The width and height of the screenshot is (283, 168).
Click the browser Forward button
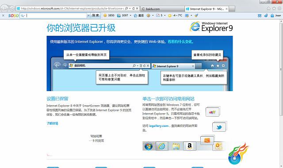[12, 8]
